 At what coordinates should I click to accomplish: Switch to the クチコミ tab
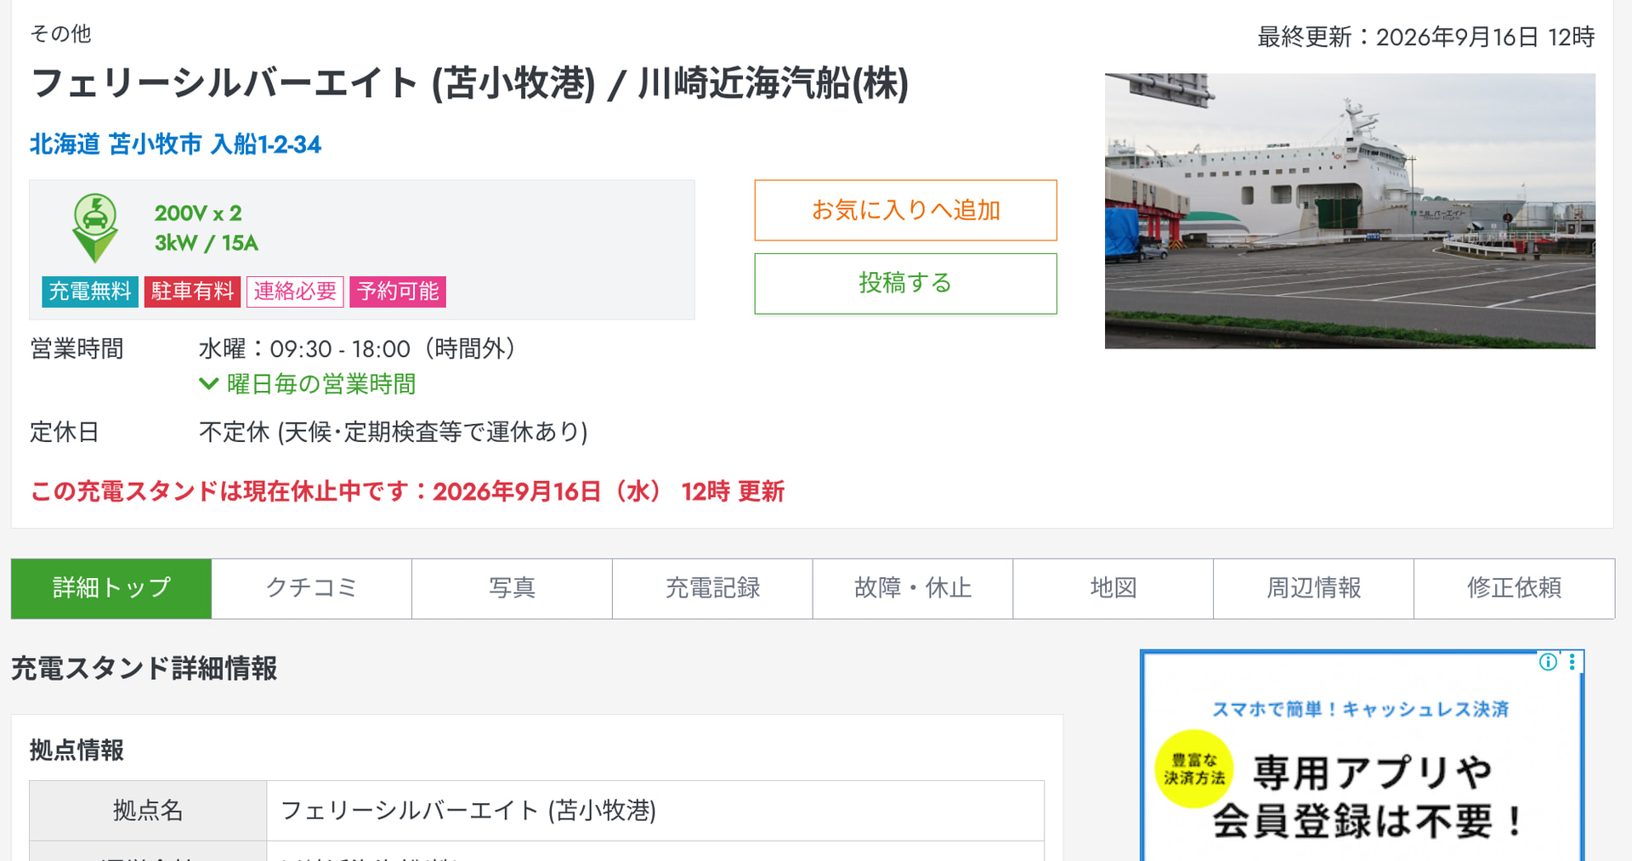point(312,588)
